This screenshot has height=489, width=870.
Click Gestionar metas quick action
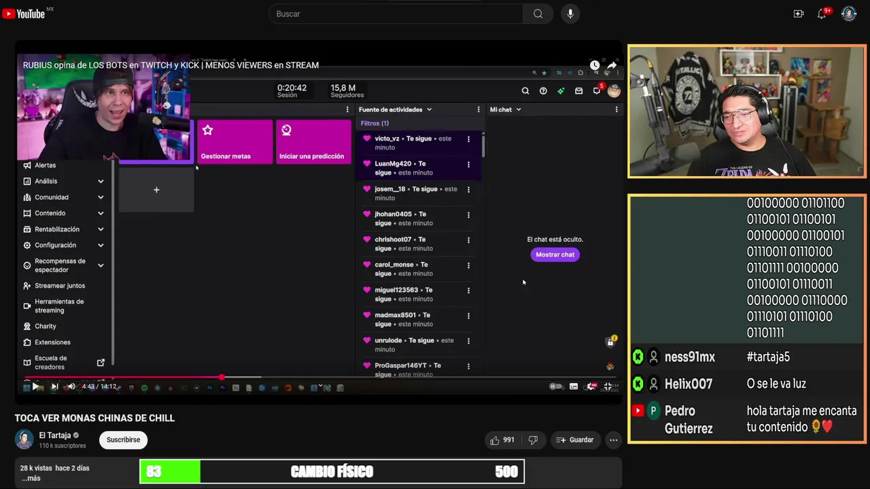234,141
